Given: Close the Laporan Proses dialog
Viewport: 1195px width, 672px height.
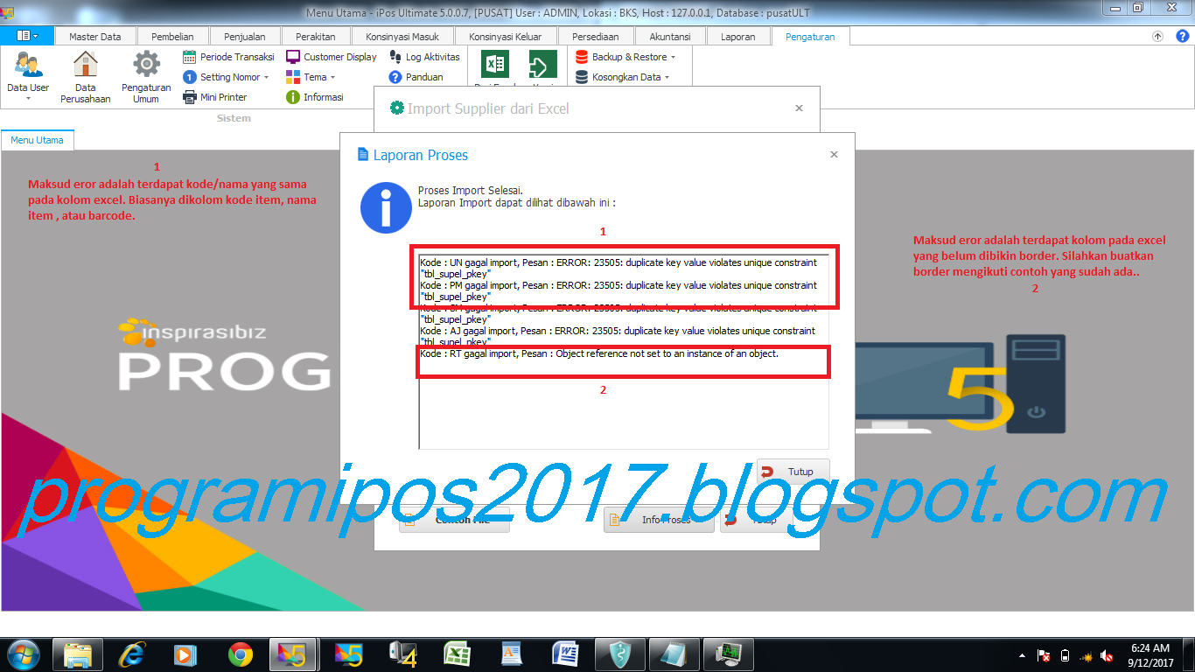Looking at the screenshot, I should 834,155.
